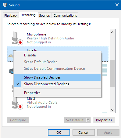Viewport: 121px width, 138px height.
Task: Click the Properties button below device list
Action: [x=104, y=120]
